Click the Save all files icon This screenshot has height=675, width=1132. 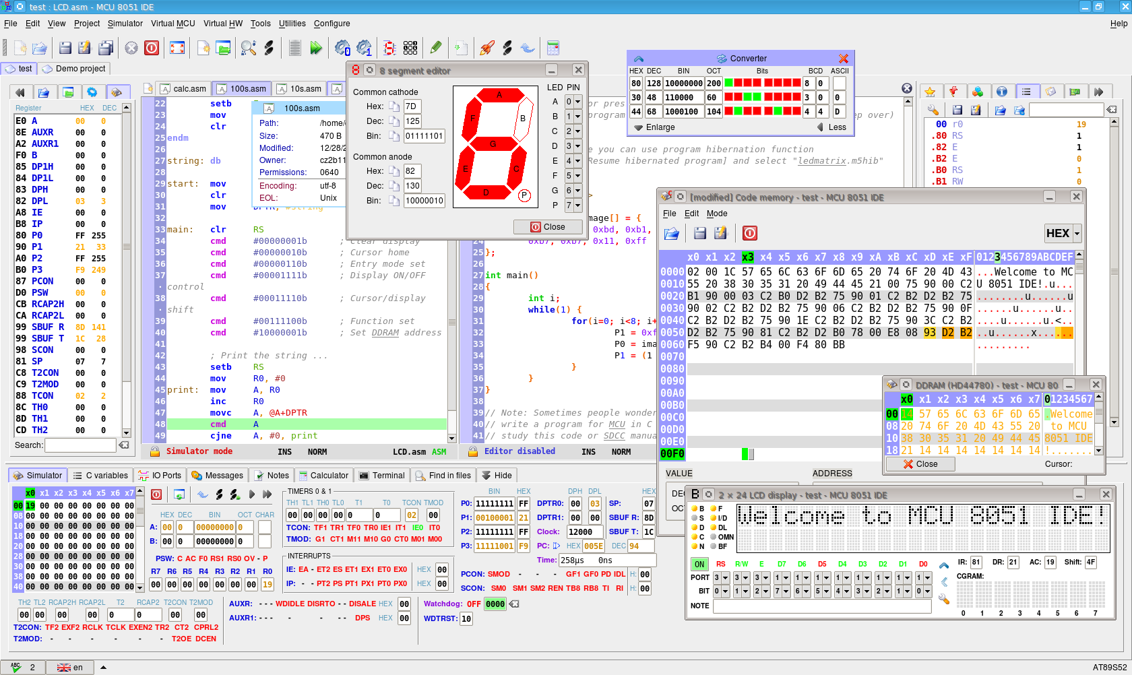point(106,48)
